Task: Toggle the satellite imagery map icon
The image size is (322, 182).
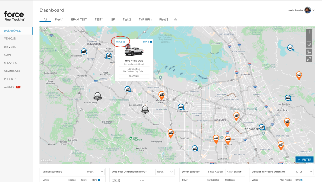Action: (309, 52)
